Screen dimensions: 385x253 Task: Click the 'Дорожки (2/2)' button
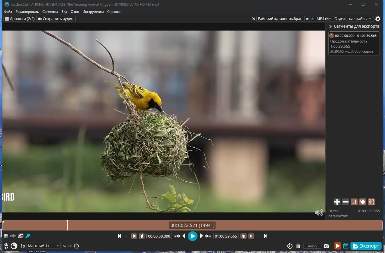[20, 19]
